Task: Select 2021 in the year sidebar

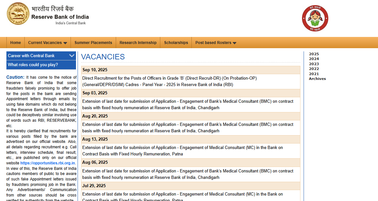Action: 313,74
